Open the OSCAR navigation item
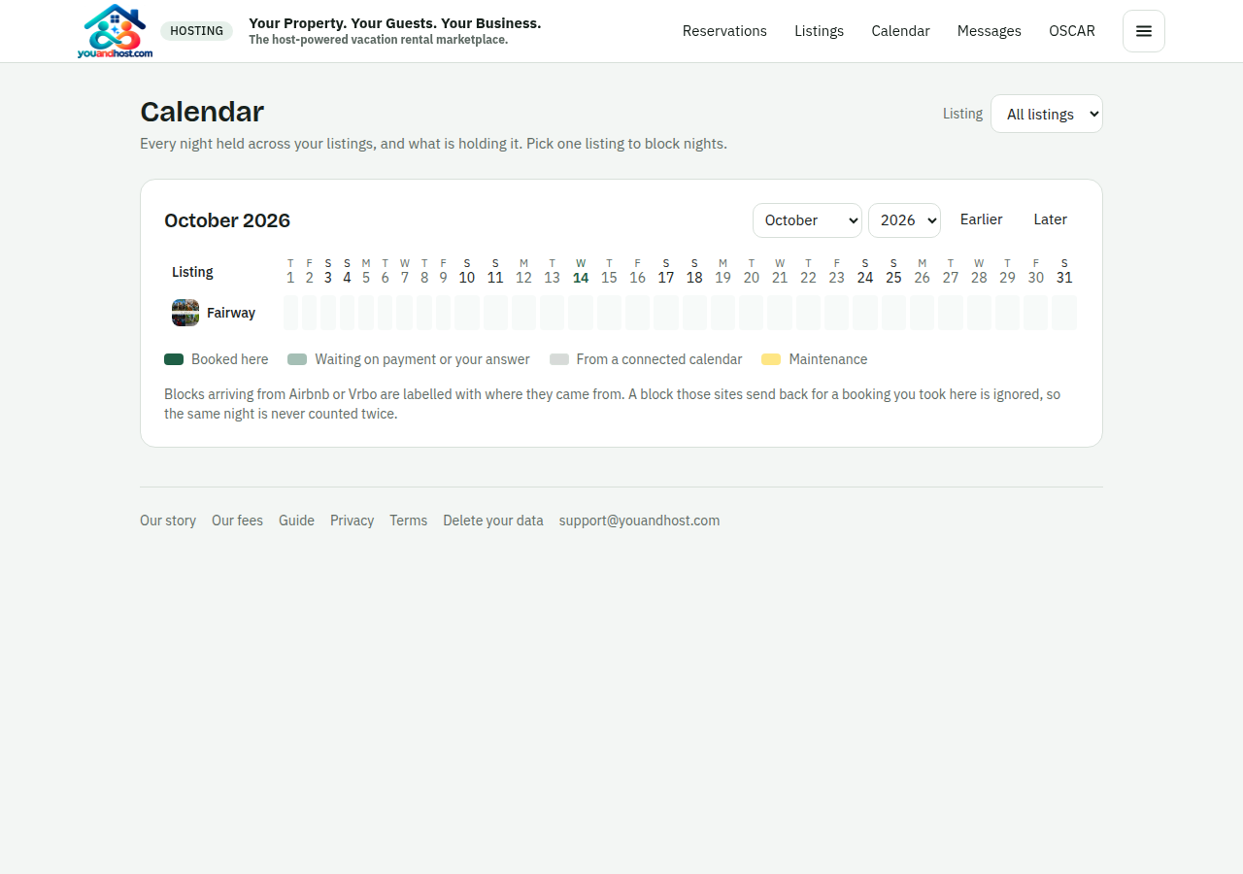The image size is (1243, 874). click(1072, 31)
